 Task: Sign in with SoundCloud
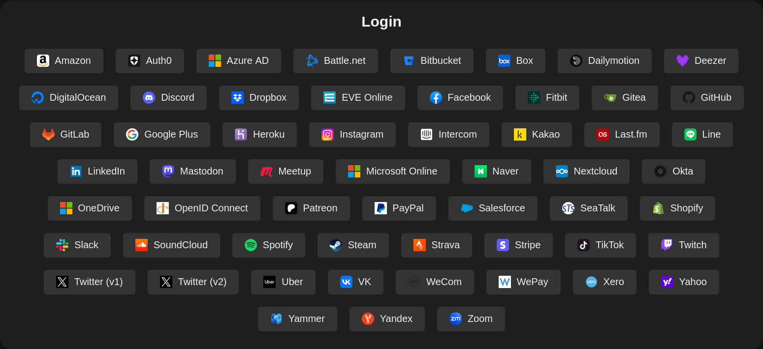pos(171,245)
